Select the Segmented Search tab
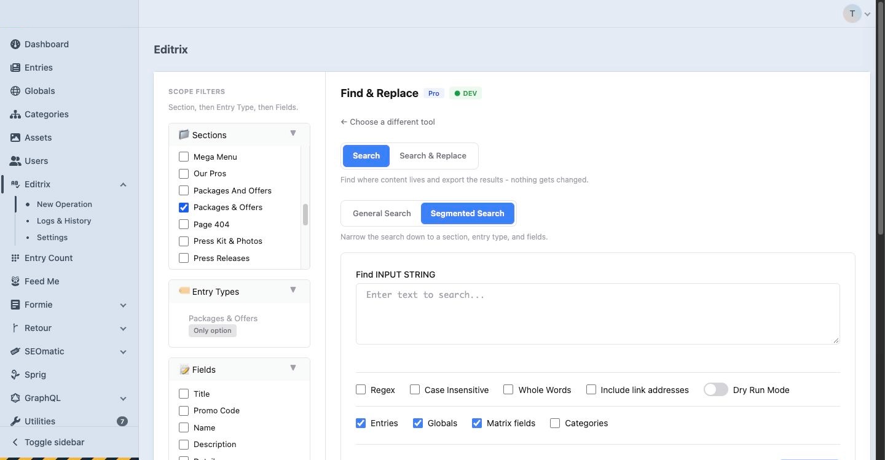Image resolution: width=885 pixels, height=460 pixels. tap(467, 214)
